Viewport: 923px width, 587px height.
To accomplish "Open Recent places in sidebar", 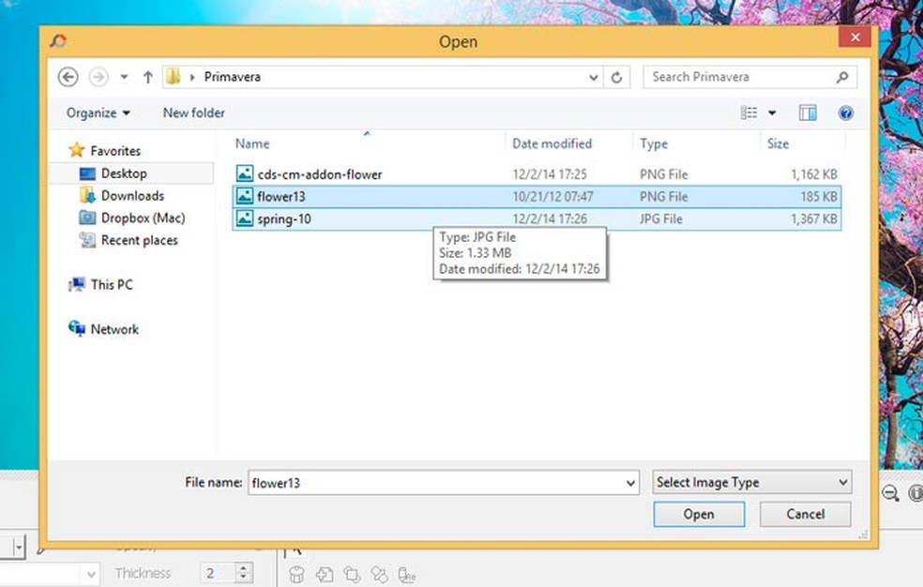I will click(x=129, y=241).
